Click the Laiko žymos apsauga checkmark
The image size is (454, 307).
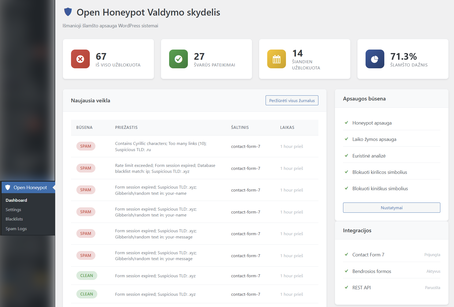pos(346,139)
